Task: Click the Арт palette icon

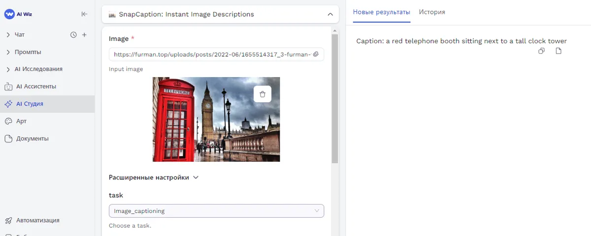Action: click(x=8, y=121)
